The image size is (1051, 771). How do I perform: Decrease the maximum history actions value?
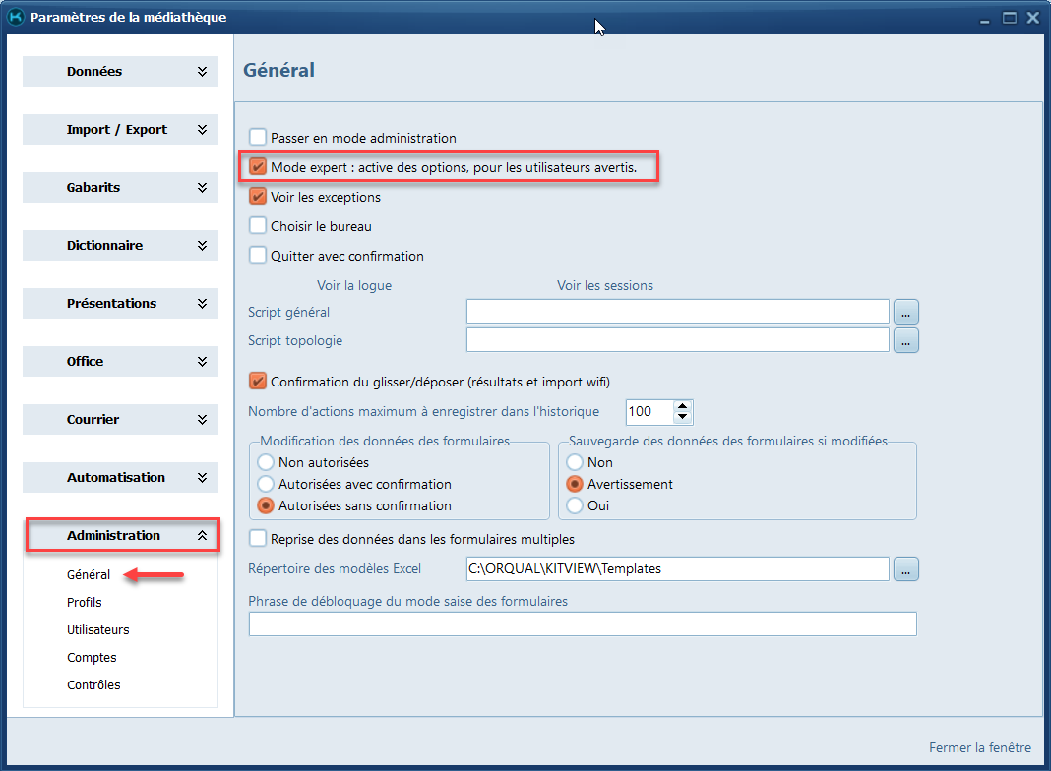682,417
